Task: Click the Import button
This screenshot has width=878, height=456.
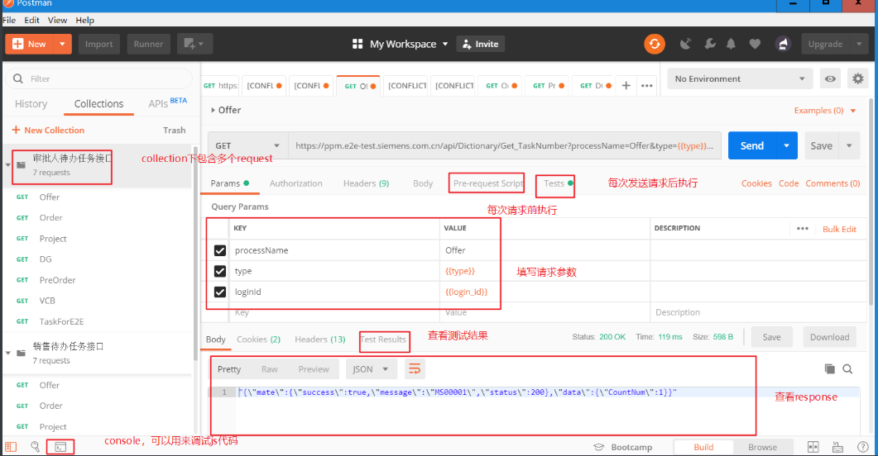Action: (x=98, y=44)
